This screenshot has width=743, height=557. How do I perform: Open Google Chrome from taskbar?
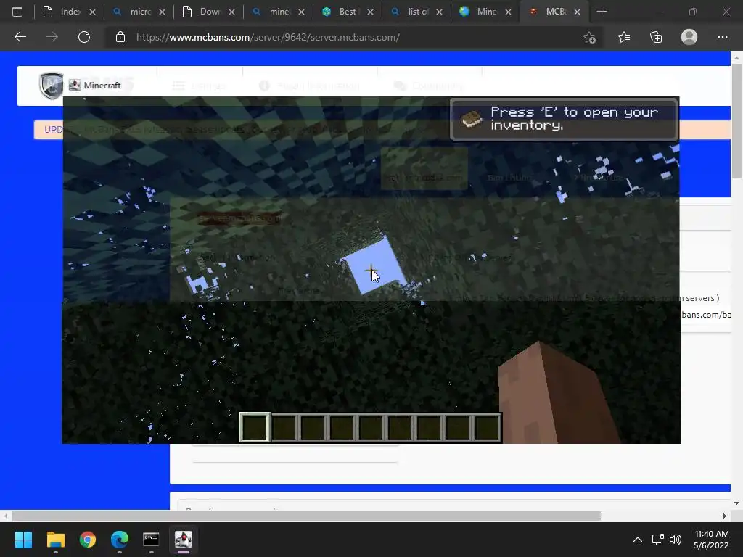click(x=88, y=540)
